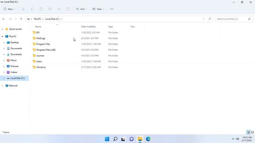
Task: Open the See more ellipsis menu
Action: (x=112, y=9)
